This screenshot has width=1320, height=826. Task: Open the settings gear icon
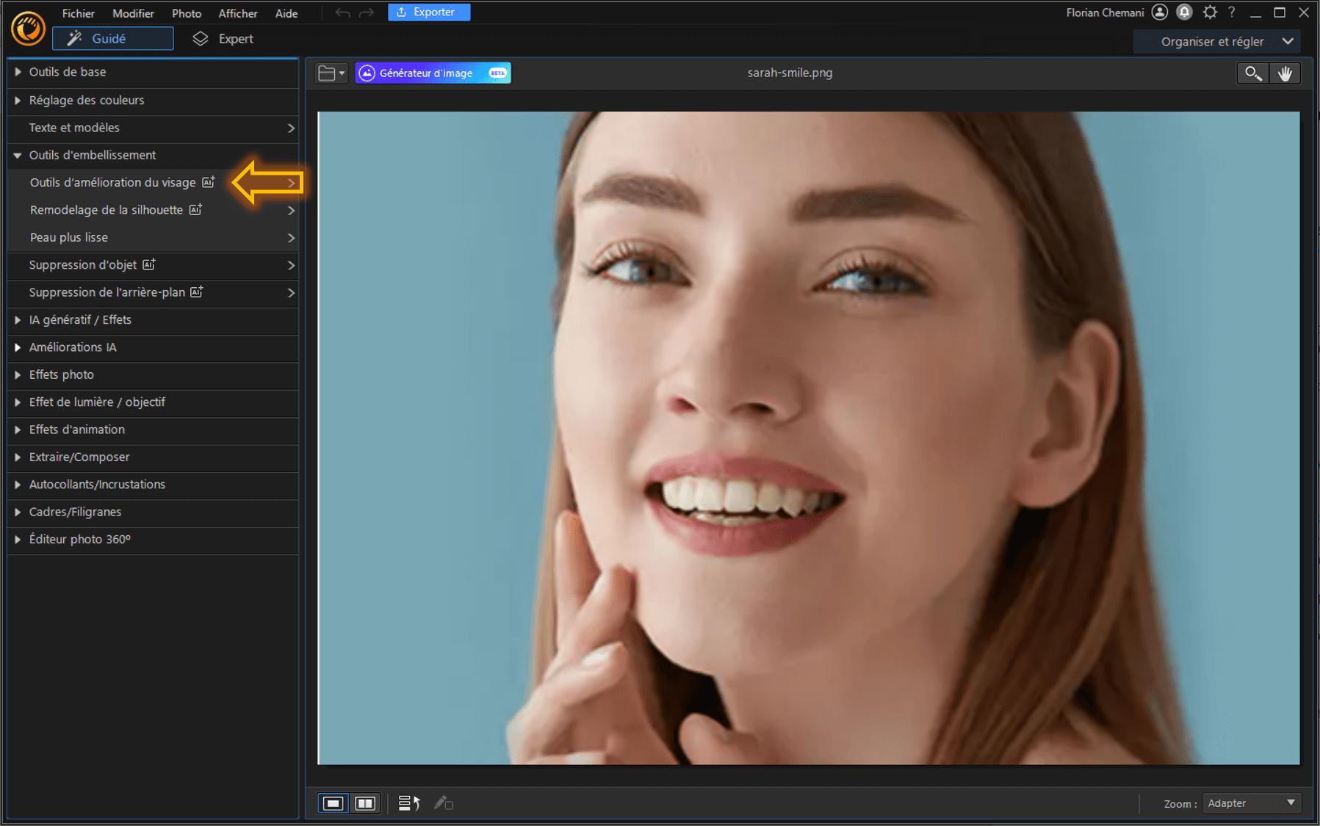pyautogui.click(x=1209, y=12)
